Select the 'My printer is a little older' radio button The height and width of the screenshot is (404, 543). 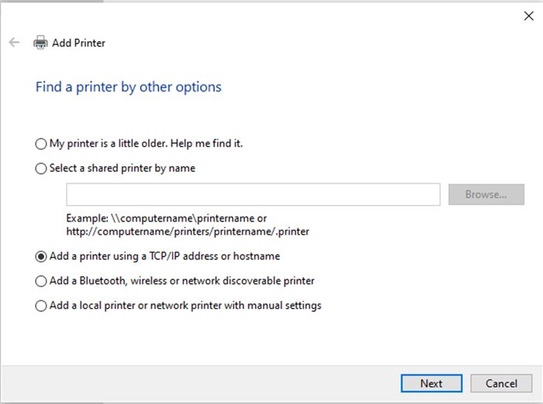(41, 144)
